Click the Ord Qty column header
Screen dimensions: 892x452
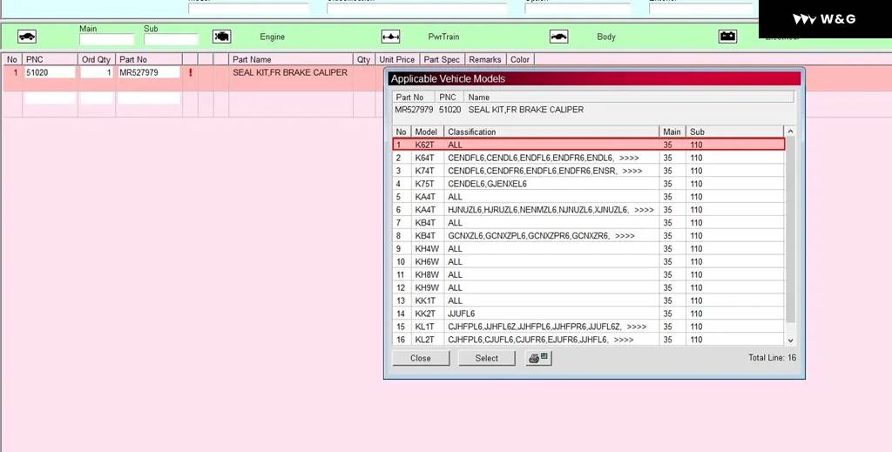click(96, 59)
